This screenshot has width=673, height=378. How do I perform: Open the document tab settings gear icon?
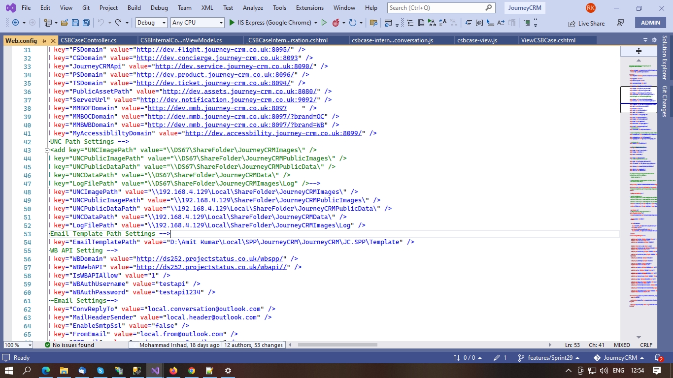(654, 40)
